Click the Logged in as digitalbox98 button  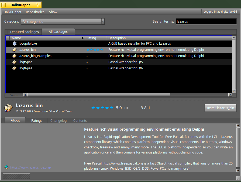coord(221,12)
